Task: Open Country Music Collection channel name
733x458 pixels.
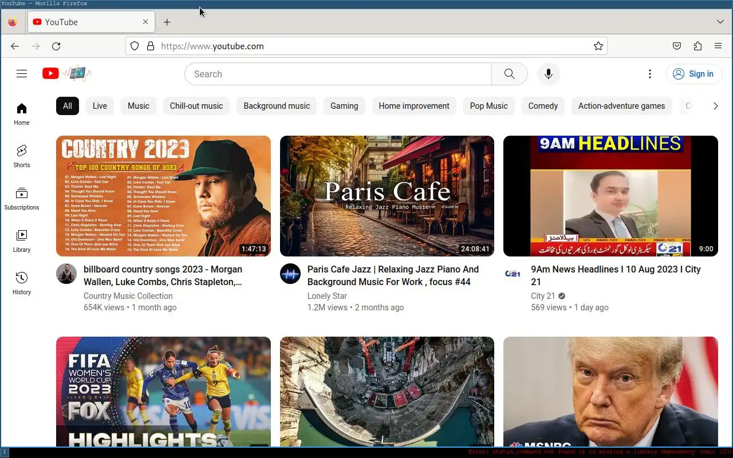Action: pyautogui.click(x=128, y=296)
